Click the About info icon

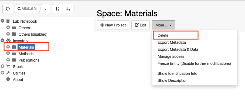point(8,79)
